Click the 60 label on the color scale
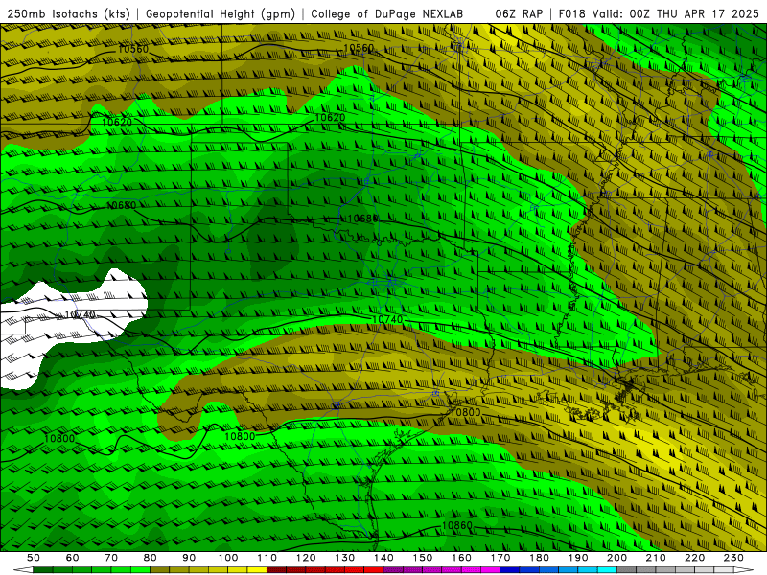This screenshot has width=767, height=575. click(x=73, y=558)
